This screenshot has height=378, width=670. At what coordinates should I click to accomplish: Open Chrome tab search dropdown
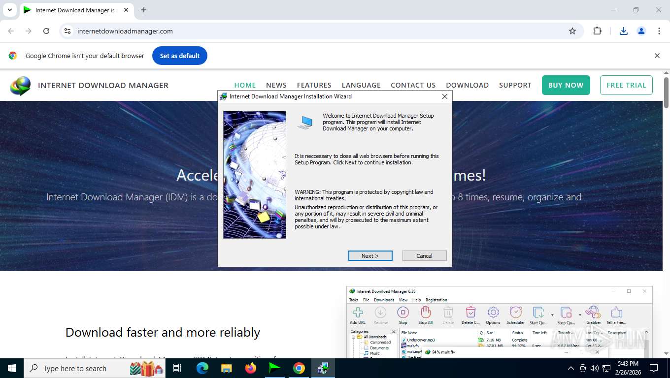click(9, 10)
